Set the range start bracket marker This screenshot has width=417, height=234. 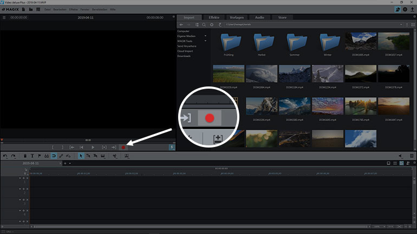53,147
